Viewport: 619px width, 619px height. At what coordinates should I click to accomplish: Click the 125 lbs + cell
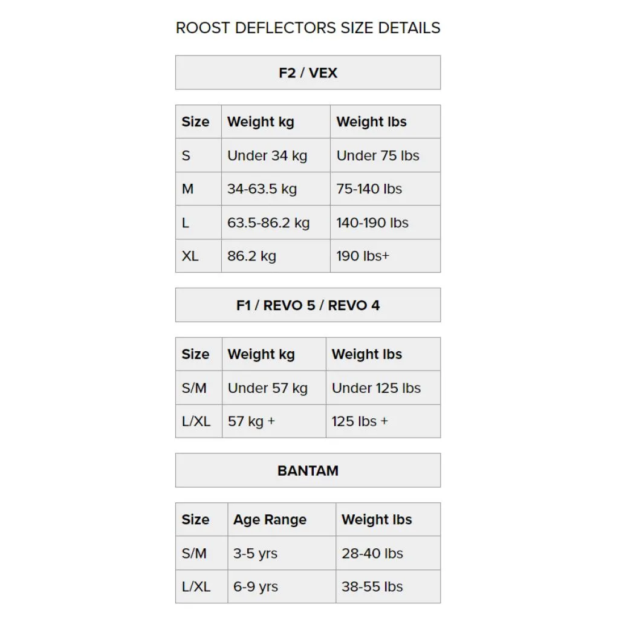click(383, 421)
